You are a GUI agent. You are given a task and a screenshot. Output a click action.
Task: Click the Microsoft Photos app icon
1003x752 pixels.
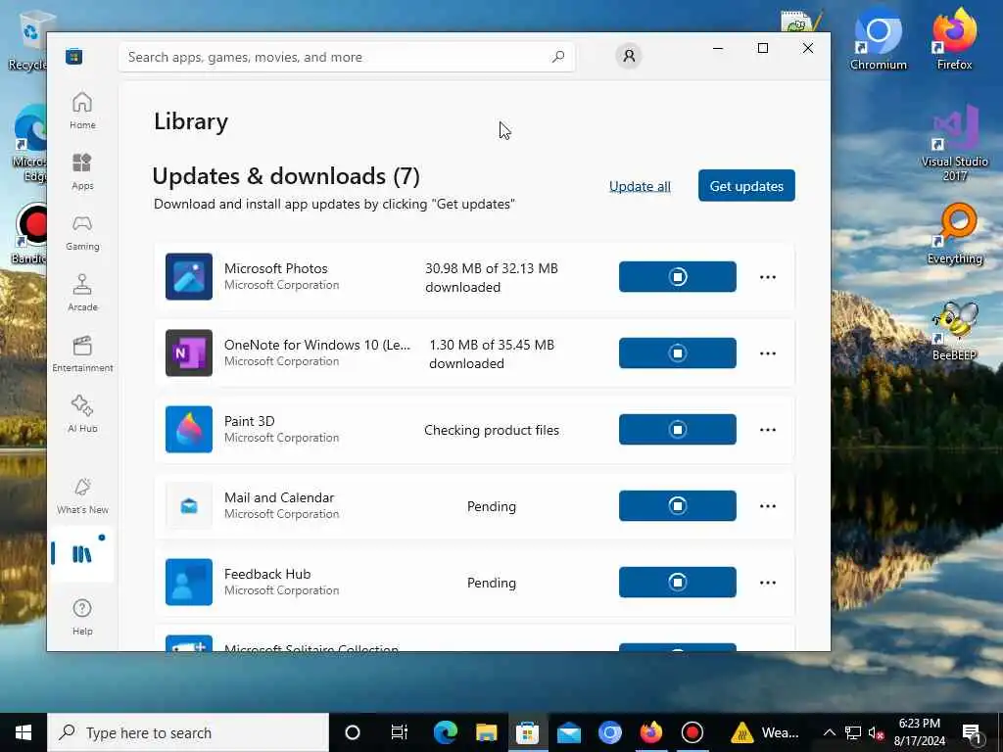[189, 277]
